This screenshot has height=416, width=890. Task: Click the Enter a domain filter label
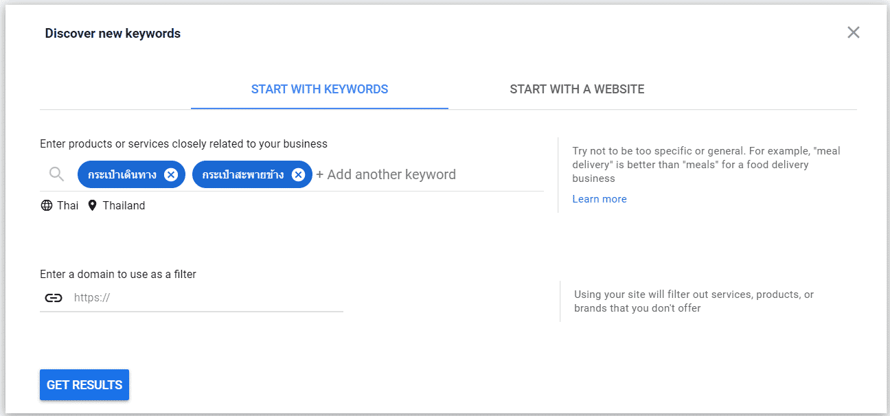coord(118,274)
